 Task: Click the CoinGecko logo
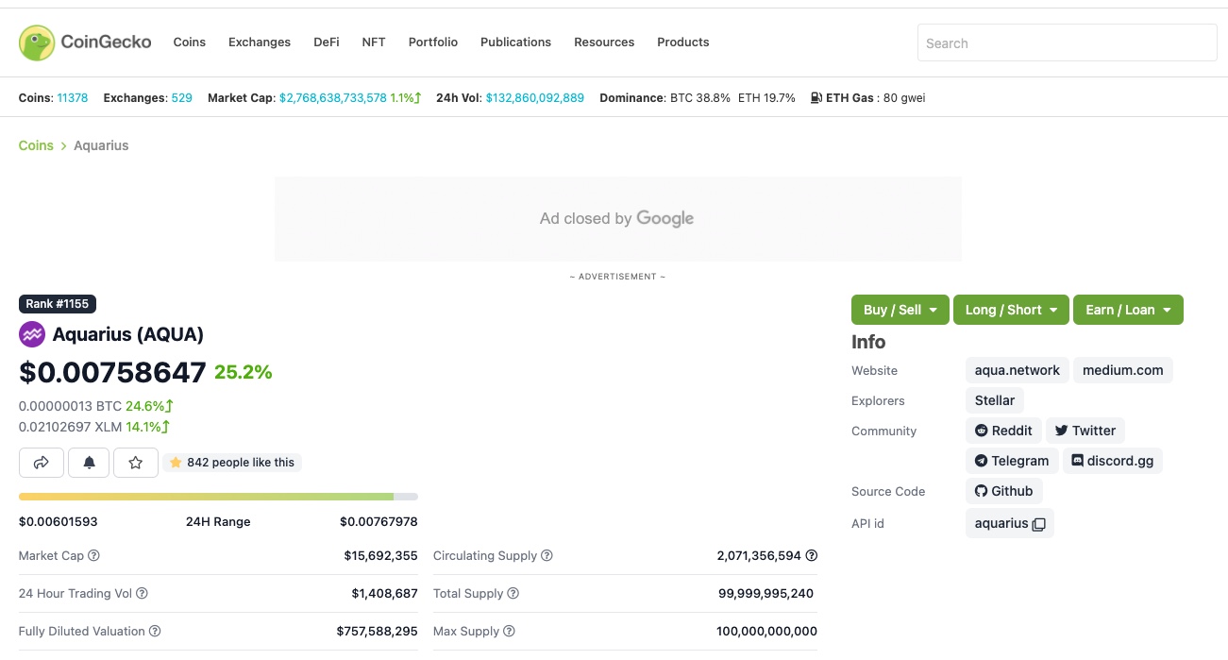[85, 42]
